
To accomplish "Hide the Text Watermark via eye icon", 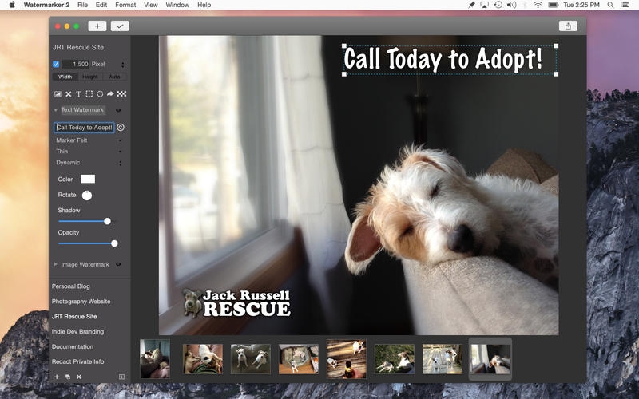I will point(118,110).
